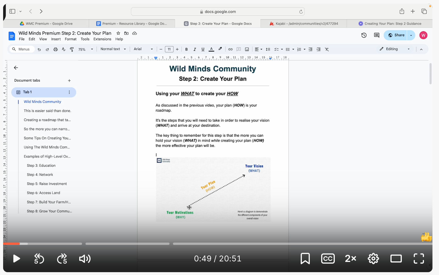The width and height of the screenshot is (439, 275).
Task: Toggle underline formatting
Action: coord(203,49)
